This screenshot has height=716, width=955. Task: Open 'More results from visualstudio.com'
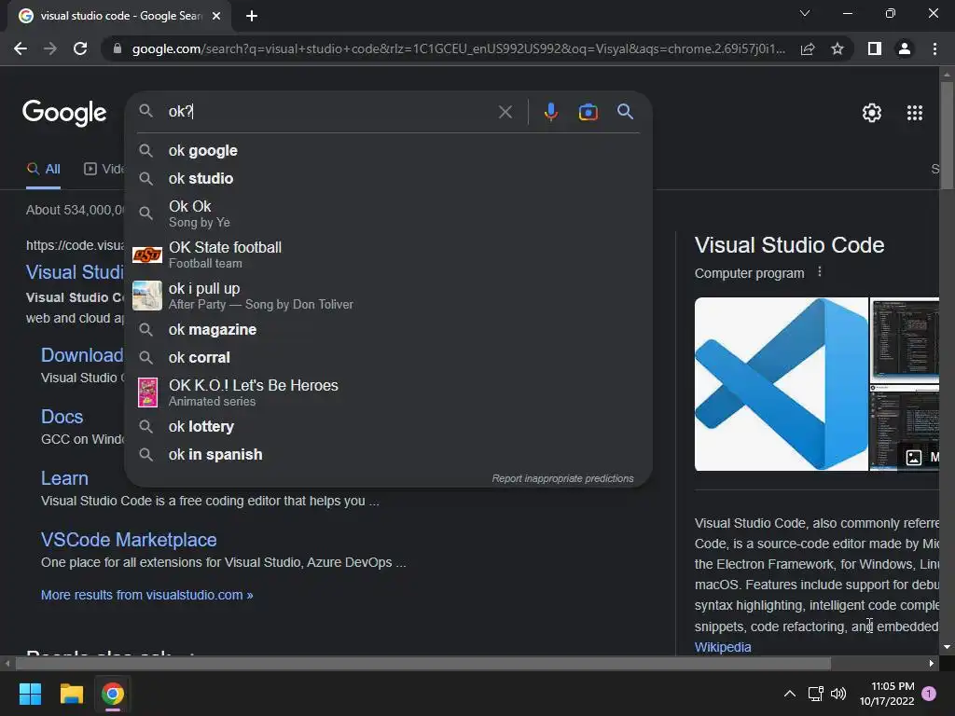pos(146,595)
